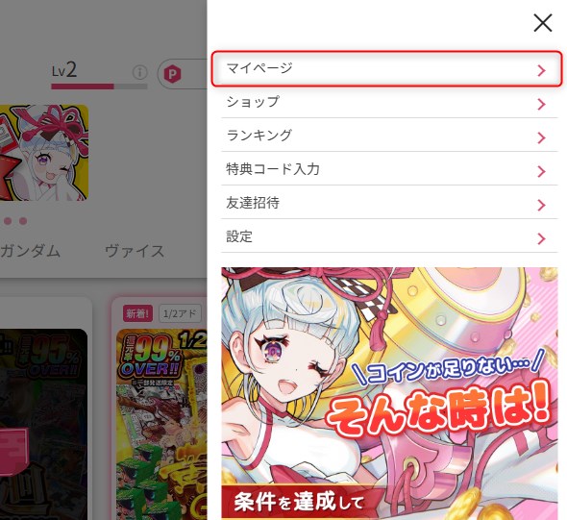Click the Lv2 experience progress bar
The height and width of the screenshot is (520, 567).
[99, 87]
